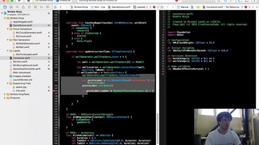
Task: Open LaunchScreen.xib file
Action: [23, 80]
